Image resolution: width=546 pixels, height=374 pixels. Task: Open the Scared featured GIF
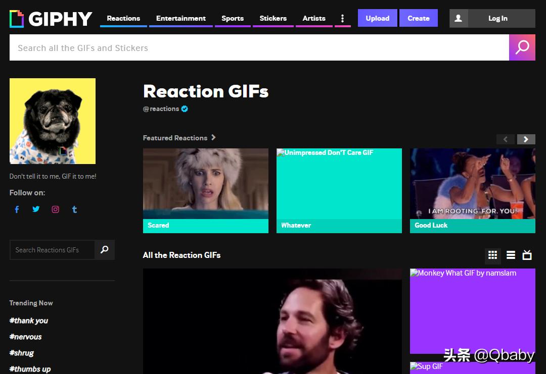coord(206,190)
